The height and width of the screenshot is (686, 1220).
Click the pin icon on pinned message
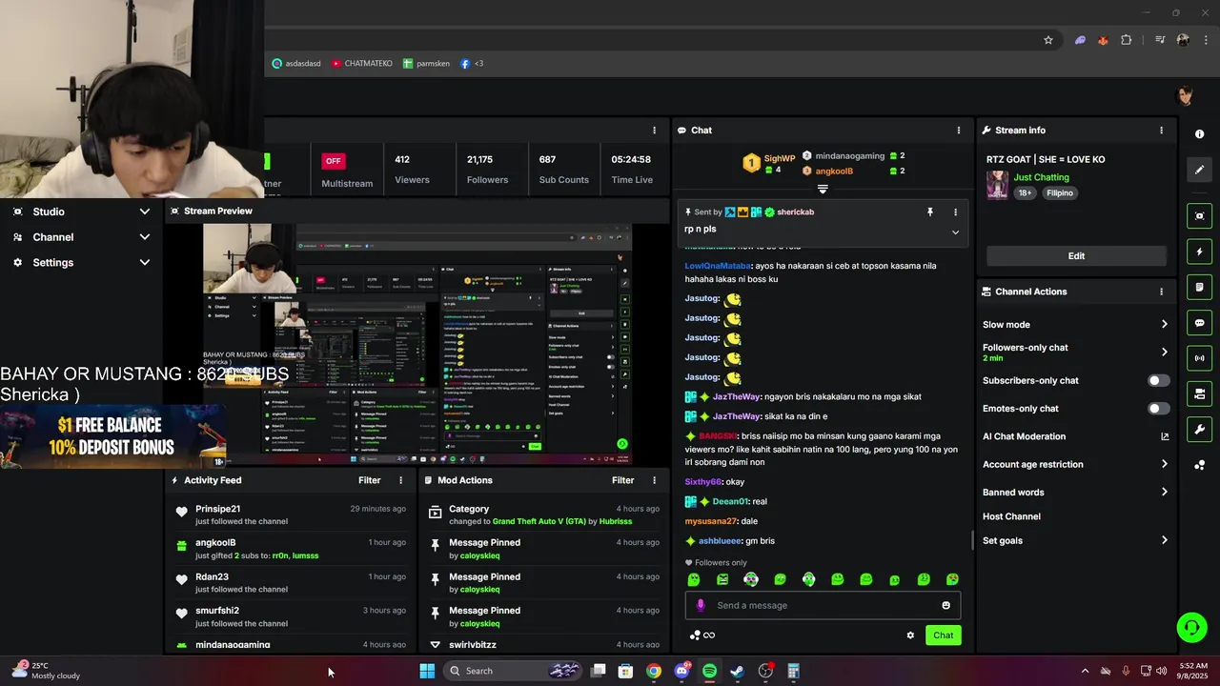pyautogui.click(x=930, y=212)
